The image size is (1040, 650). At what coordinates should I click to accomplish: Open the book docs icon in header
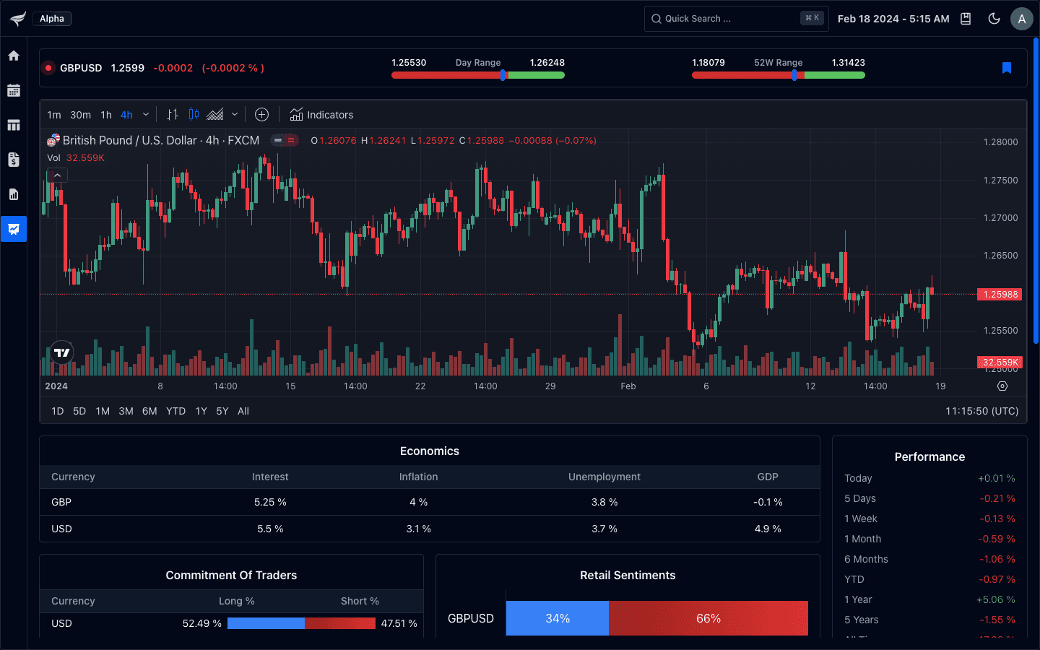click(966, 19)
